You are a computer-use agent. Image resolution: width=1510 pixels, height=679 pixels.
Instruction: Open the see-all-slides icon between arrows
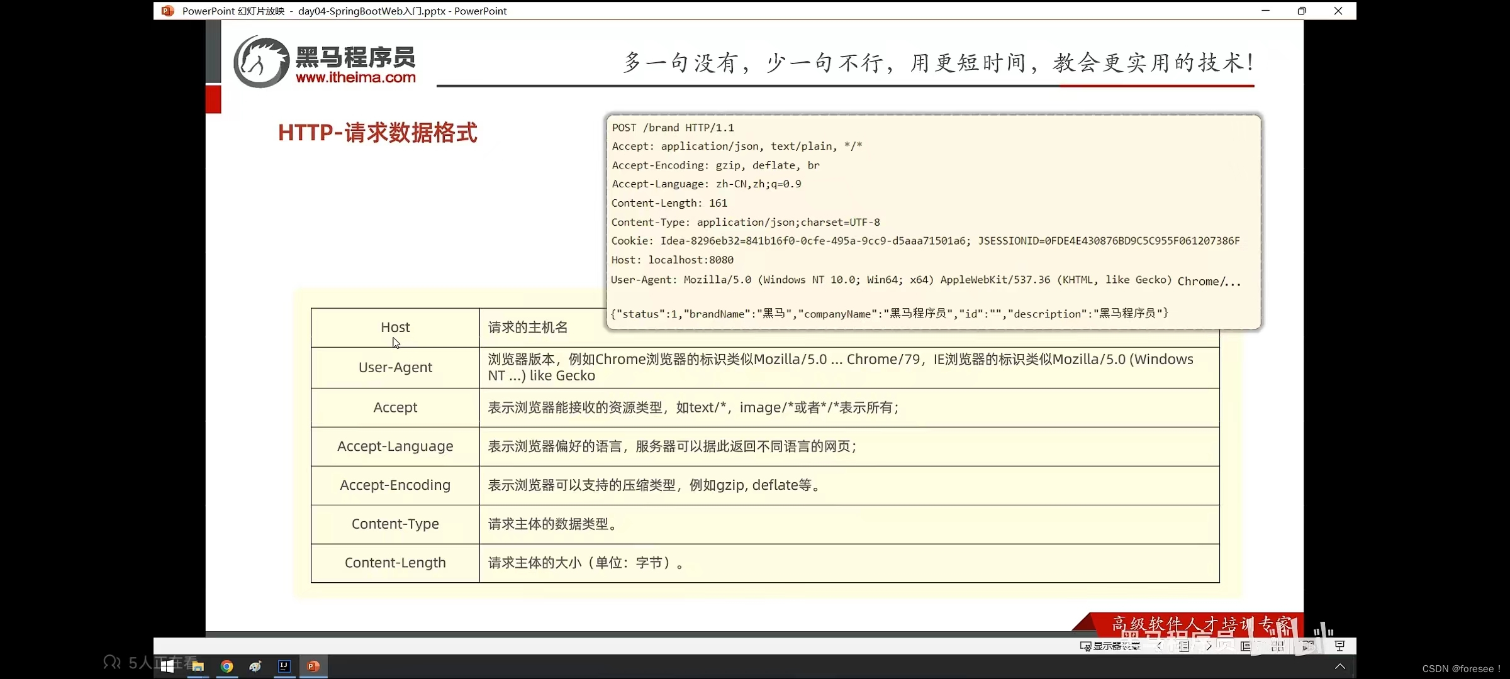pyautogui.click(x=1184, y=646)
